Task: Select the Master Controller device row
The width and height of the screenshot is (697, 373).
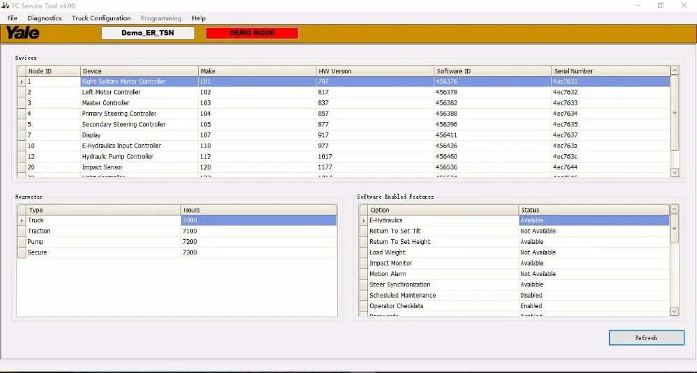Action: 106,103
